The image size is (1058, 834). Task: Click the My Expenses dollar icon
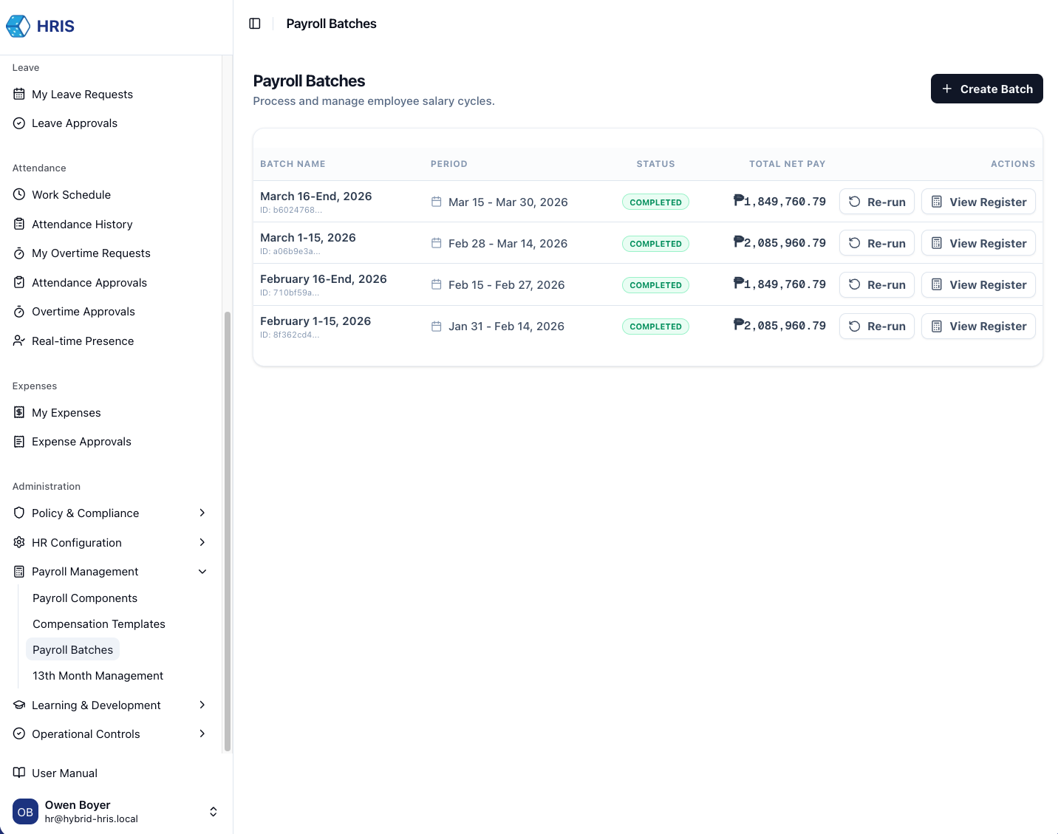(18, 412)
